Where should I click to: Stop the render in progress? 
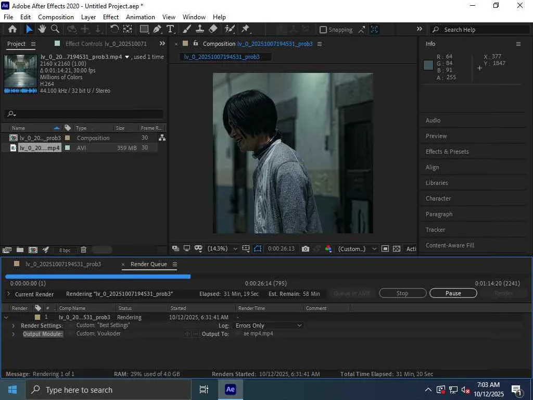point(402,293)
